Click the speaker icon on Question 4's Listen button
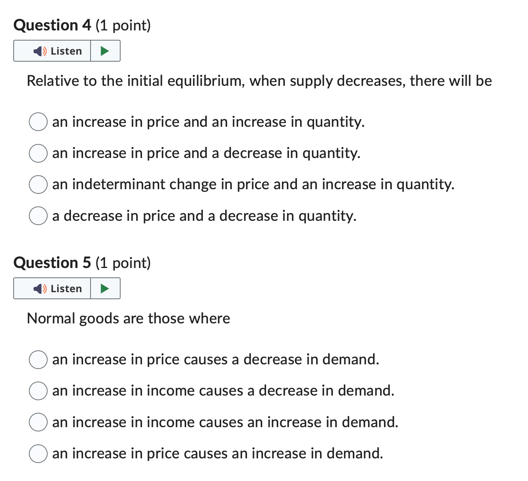Screen dimensions: 528x481 click(x=39, y=51)
